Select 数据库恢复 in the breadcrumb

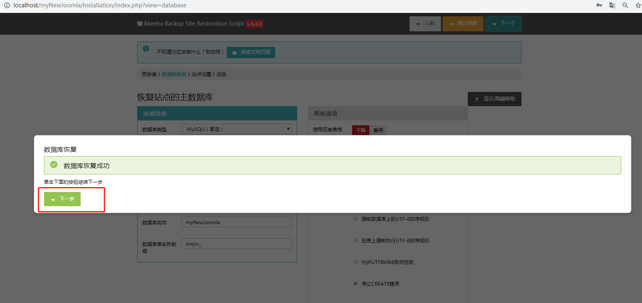point(174,74)
